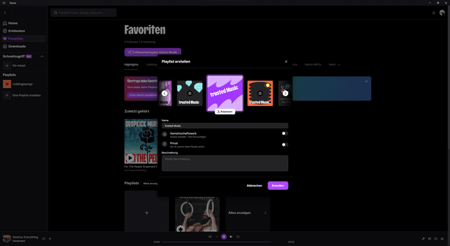Click the Erstellen button
Viewport: 450px width, 246px height.
coord(277,185)
